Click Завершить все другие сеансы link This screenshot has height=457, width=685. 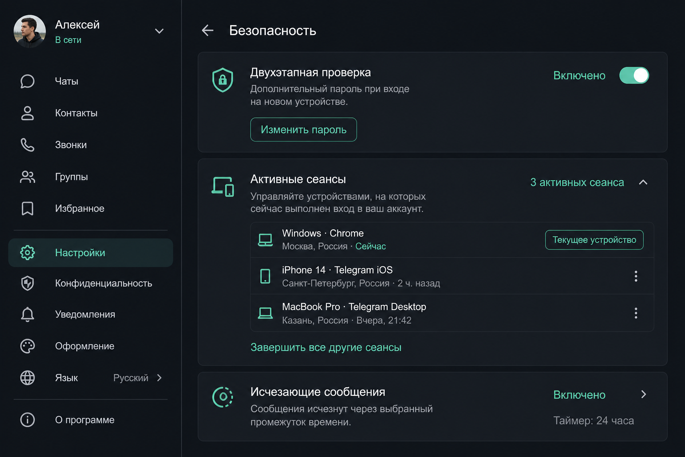pos(326,347)
